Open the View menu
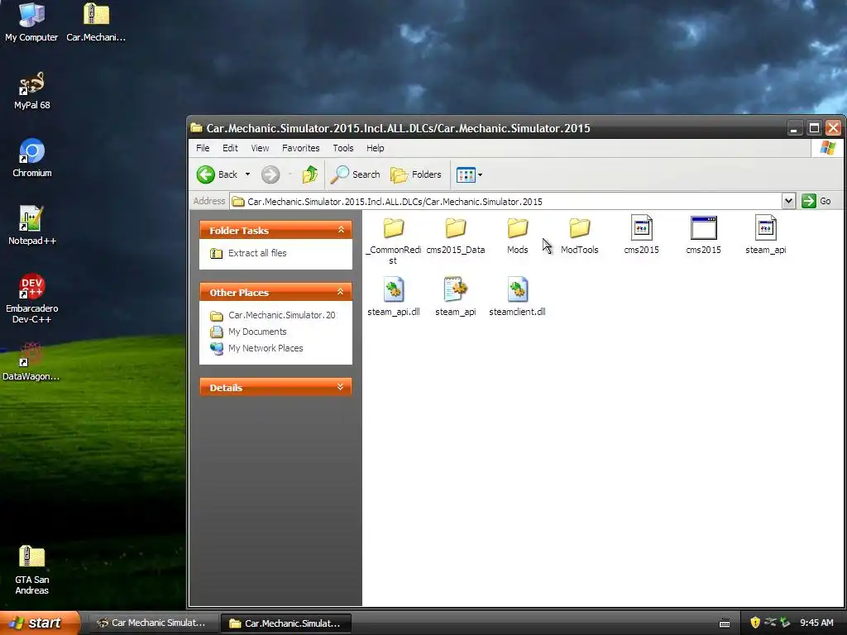The image size is (847, 635). (x=260, y=148)
